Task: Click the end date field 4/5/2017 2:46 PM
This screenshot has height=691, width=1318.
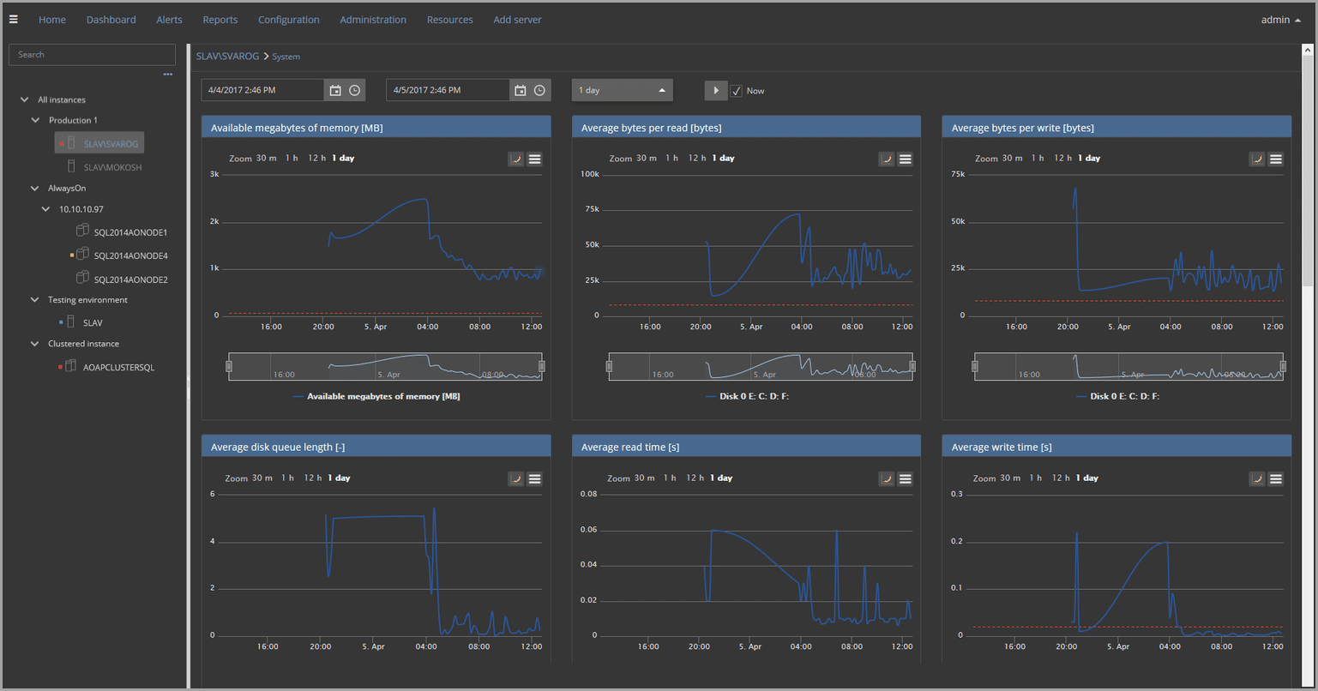Action: [448, 90]
